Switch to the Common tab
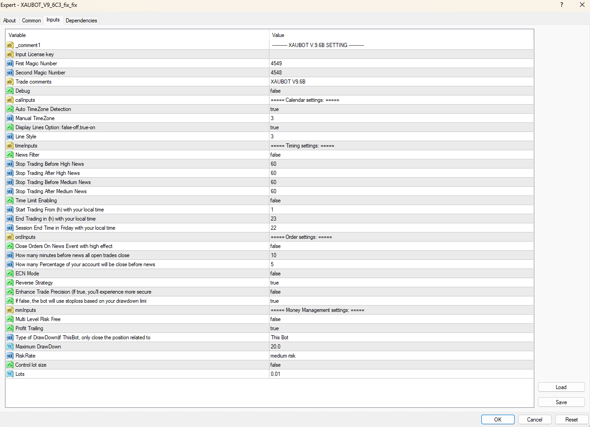The width and height of the screenshot is (590, 427). [31, 21]
